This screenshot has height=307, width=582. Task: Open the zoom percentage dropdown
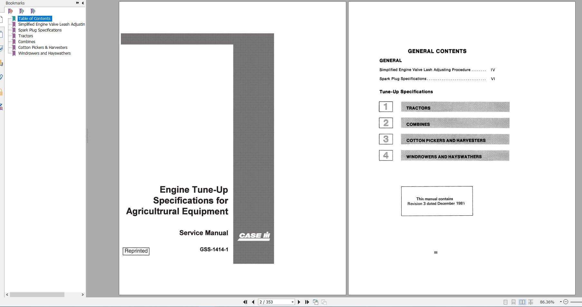point(560,302)
